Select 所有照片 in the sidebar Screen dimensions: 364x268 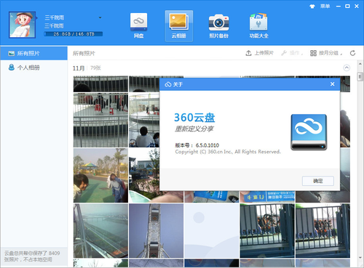point(33,53)
